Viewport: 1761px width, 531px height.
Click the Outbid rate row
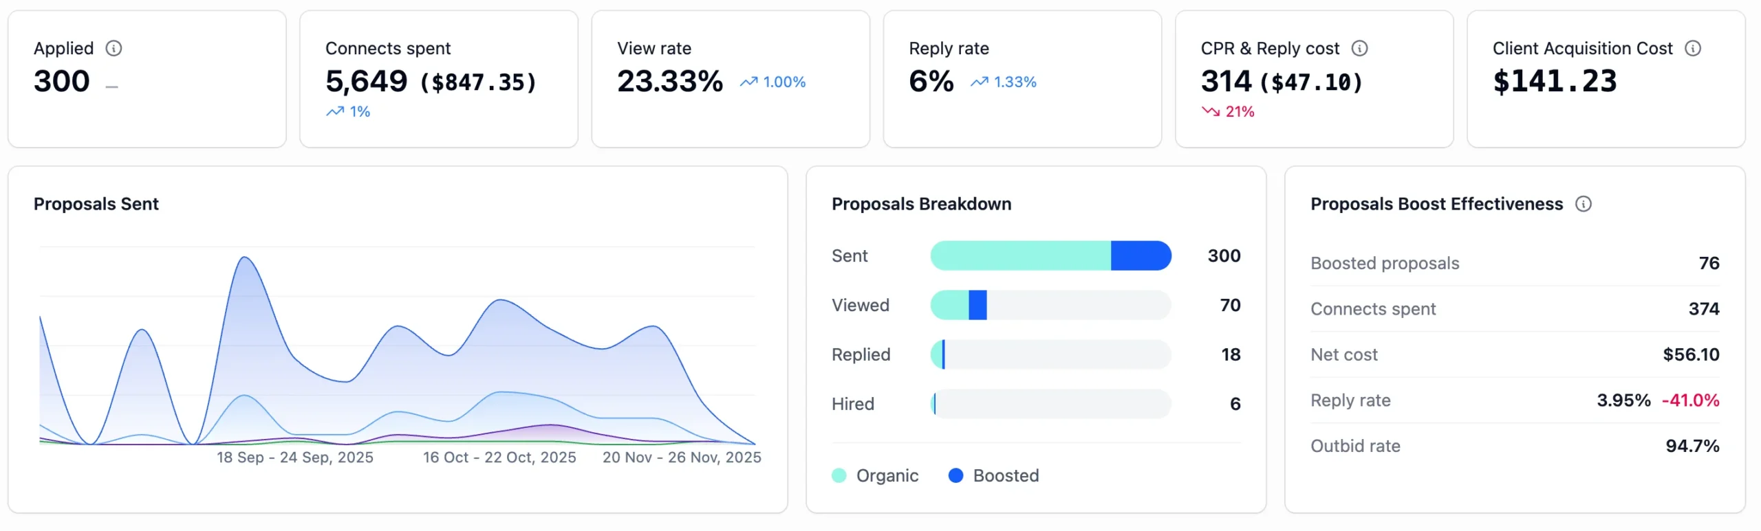click(x=1514, y=446)
